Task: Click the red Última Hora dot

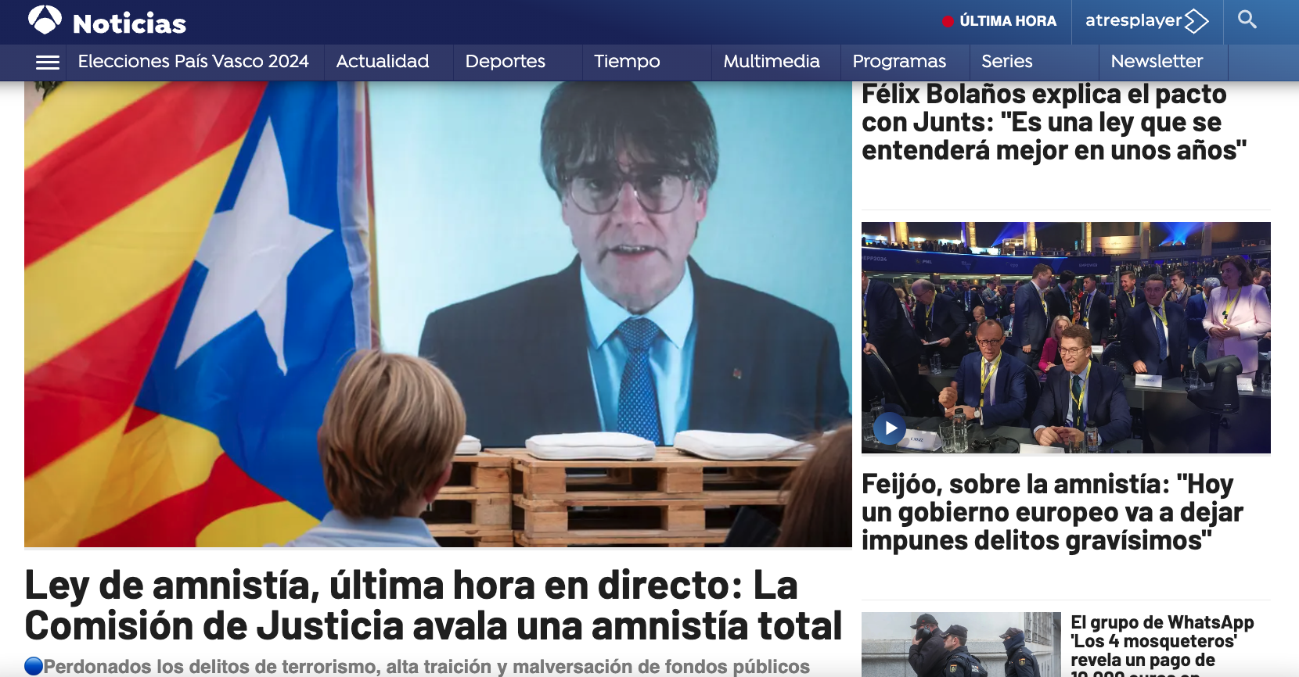Action: tap(948, 22)
